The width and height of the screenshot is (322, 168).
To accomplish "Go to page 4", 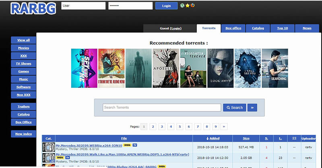I will tap(171, 127).
